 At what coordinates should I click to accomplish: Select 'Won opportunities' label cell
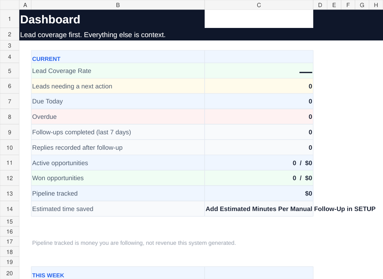pyautogui.click(x=118, y=178)
